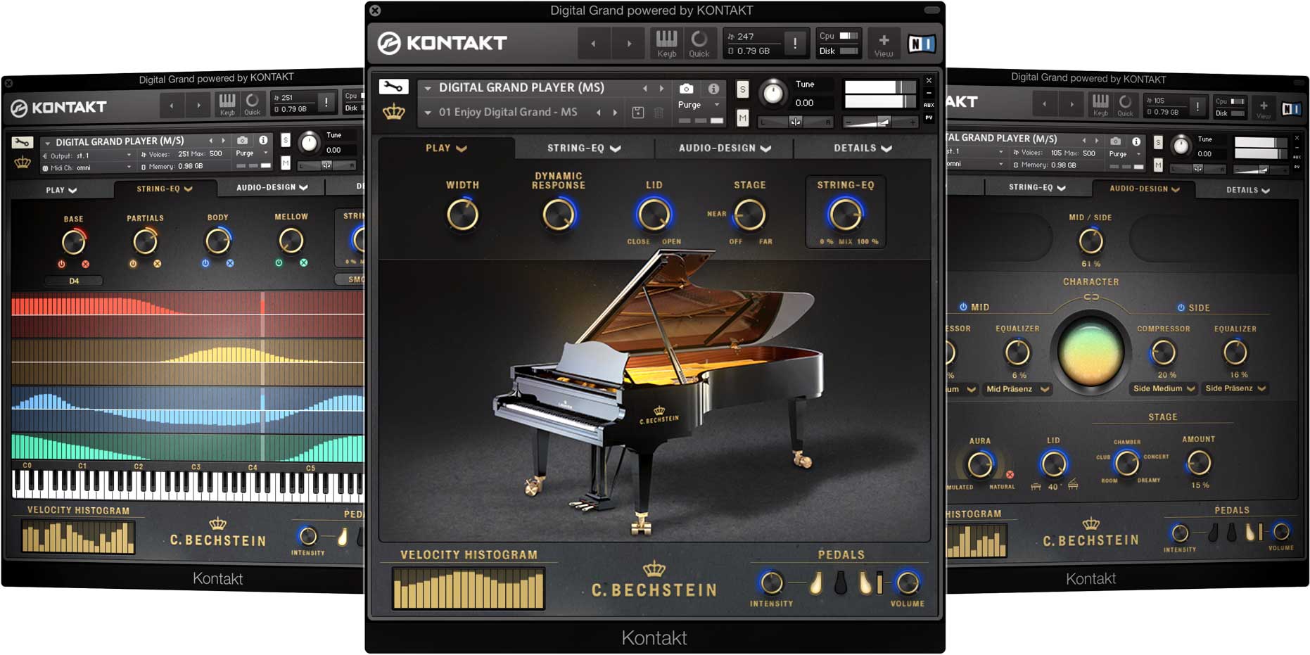The height and width of the screenshot is (655, 1310).
Task: Toggle BASE band power in left window
Action: (x=62, y=265)
